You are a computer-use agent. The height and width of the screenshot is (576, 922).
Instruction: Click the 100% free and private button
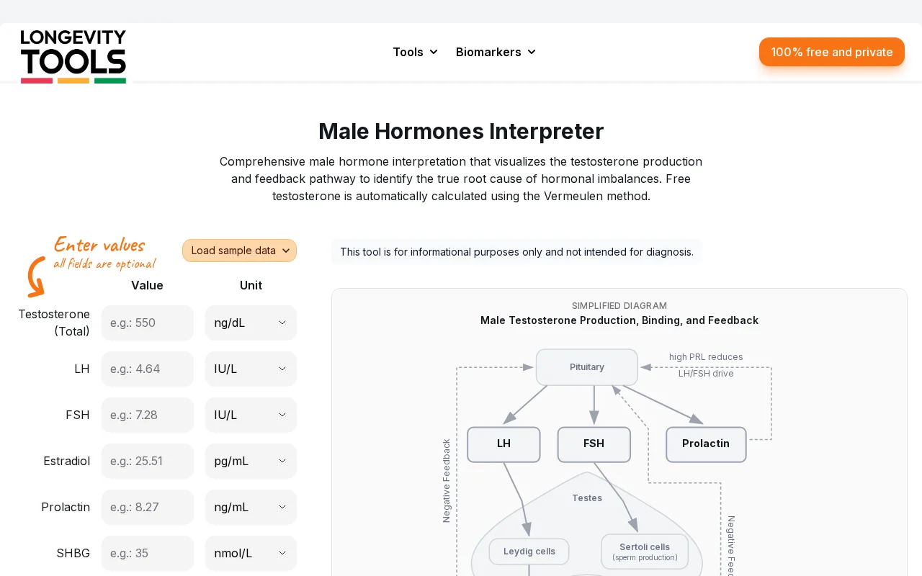coord(832,52)
